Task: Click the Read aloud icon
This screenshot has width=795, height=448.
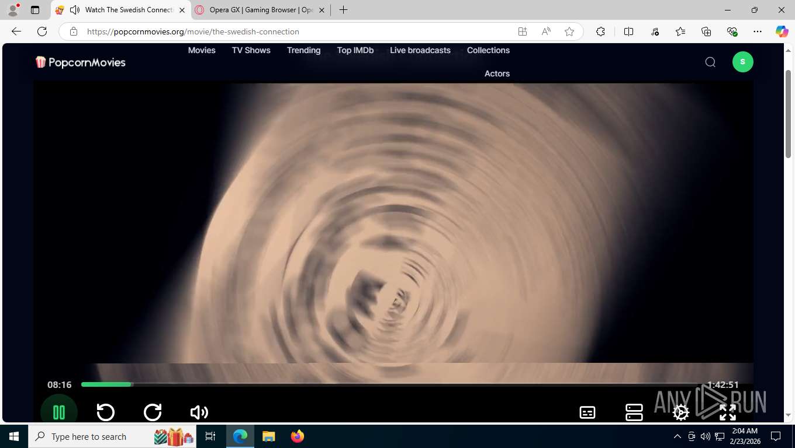Action: coord(546,32)
